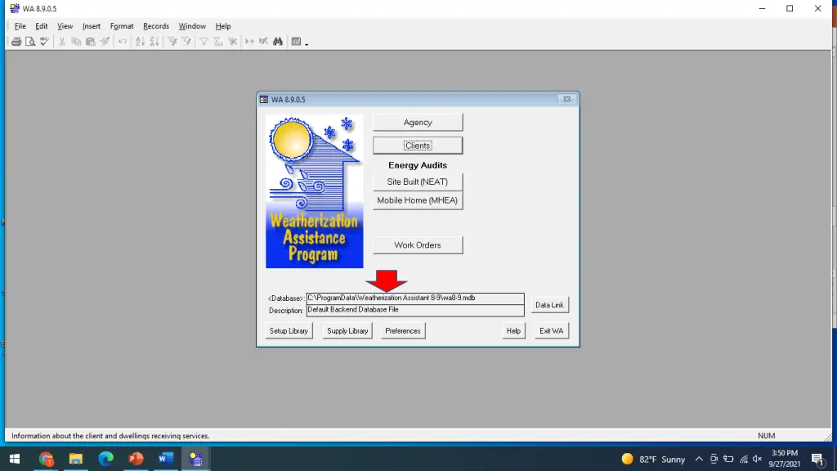Close the WA 8.9.0.5 dialog

tap(567, 99)
